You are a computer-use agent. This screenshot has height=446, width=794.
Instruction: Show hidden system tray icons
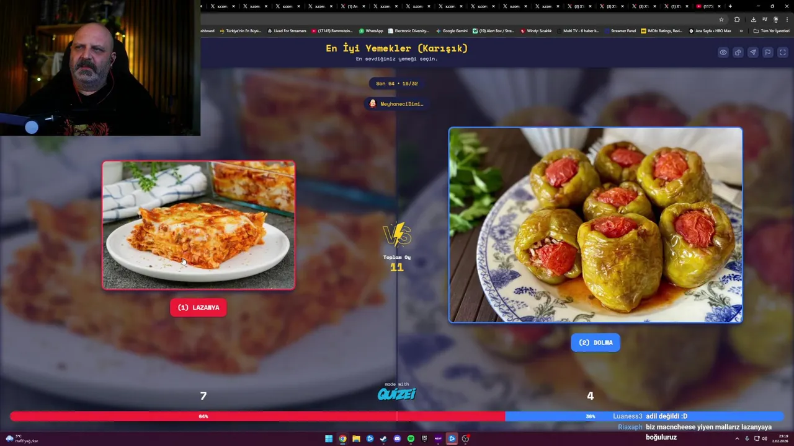(x=737, y=439)
